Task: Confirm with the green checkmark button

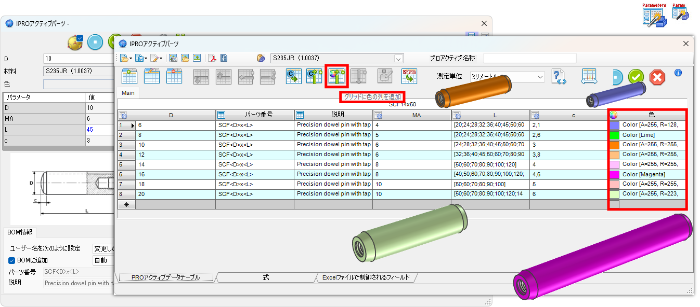Action: point(637,77)
